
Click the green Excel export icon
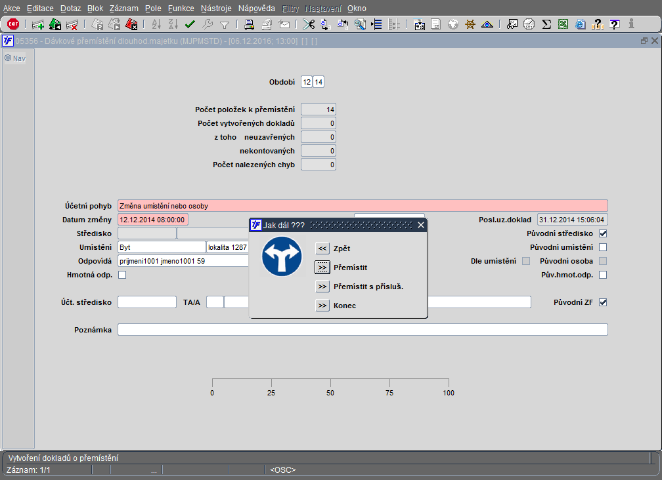[563, 24]
